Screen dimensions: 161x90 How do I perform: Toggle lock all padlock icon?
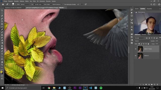[x=148, y=44]
